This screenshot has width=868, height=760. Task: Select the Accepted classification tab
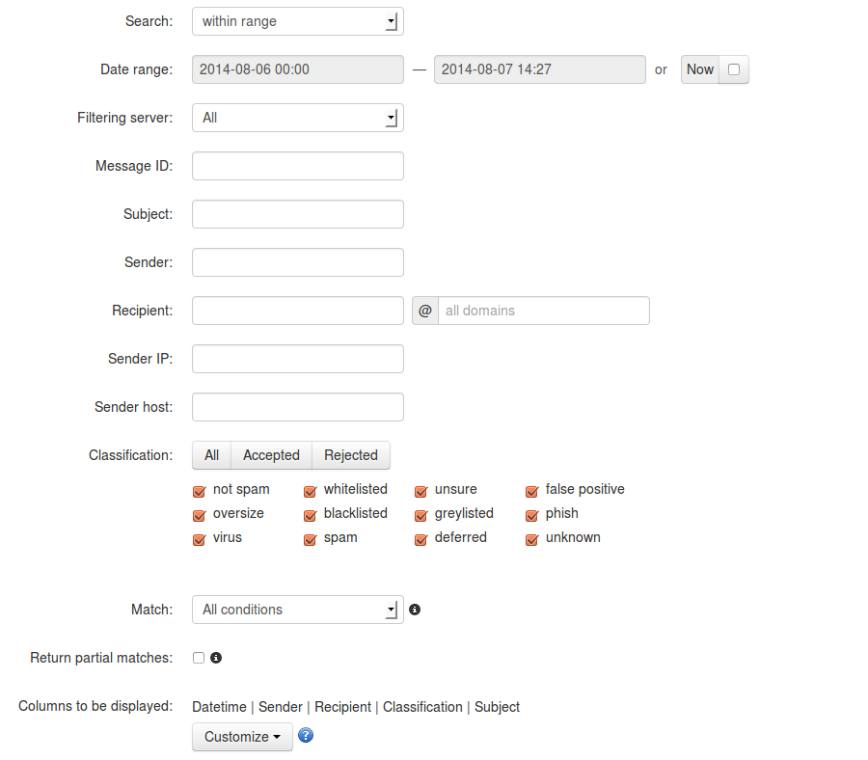tap(271, 455)
